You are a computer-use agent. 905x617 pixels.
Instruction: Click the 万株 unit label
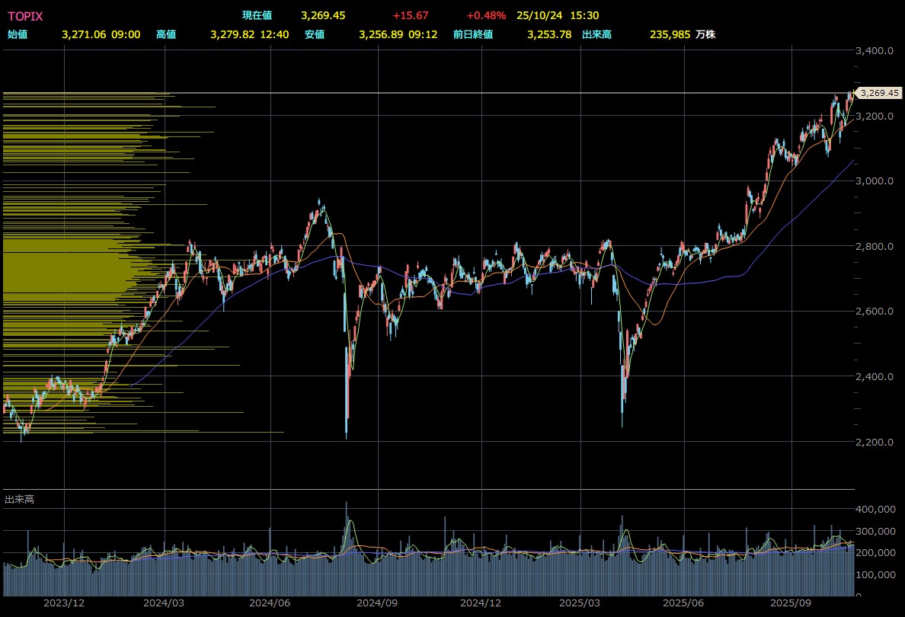click(705, 34)
